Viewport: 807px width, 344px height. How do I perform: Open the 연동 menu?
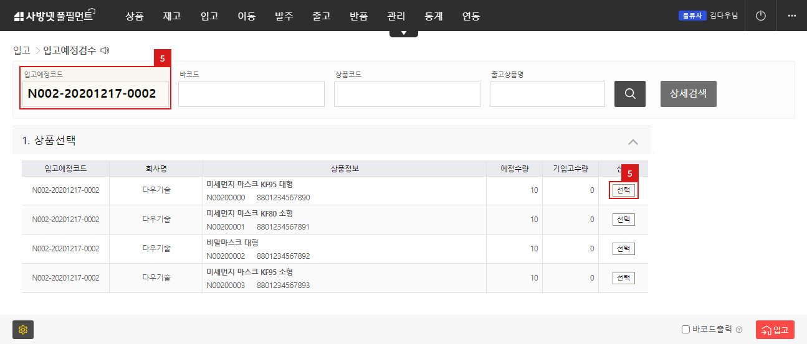coord(471,16)
